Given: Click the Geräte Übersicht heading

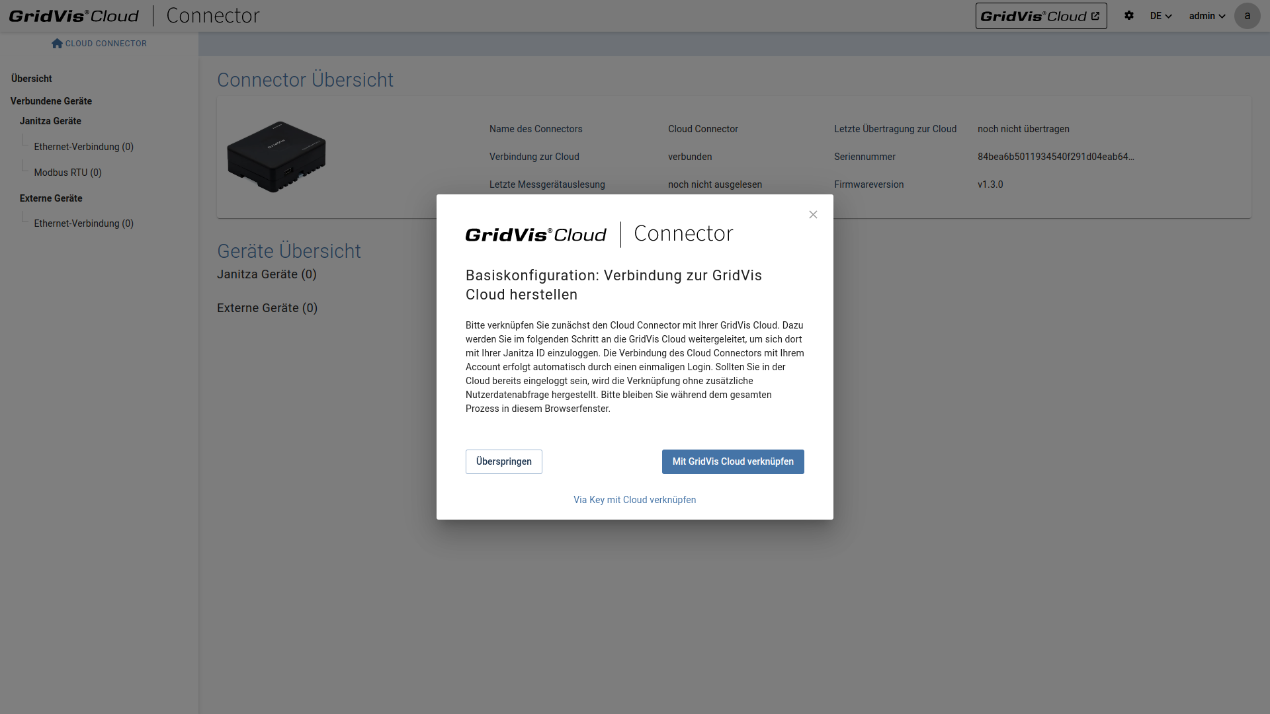Looking at the screenshot, I should 289,251.
